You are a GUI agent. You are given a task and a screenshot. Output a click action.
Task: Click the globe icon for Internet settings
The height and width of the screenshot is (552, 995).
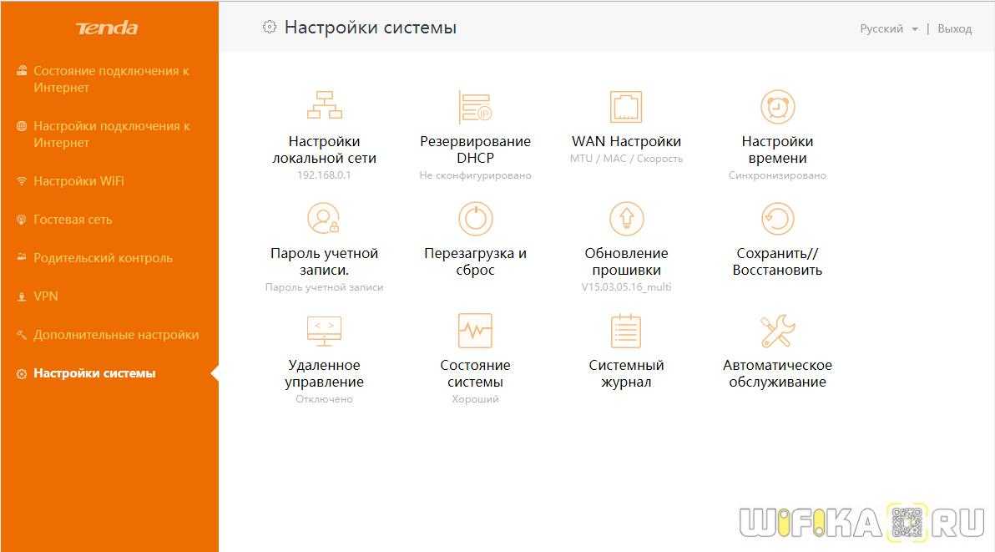(x=22, y=125)
